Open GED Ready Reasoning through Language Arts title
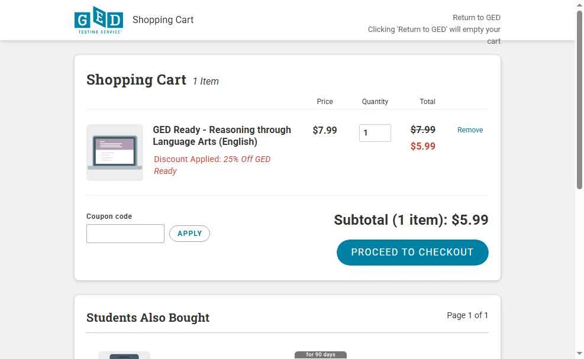The width and height of the screenshot is (584, 359). pyautogui.click(x=222, y=135)
